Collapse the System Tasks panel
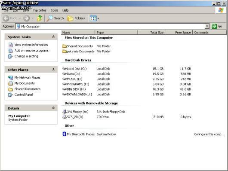Viewport: 228px width, 171px height. pos(53,37)
